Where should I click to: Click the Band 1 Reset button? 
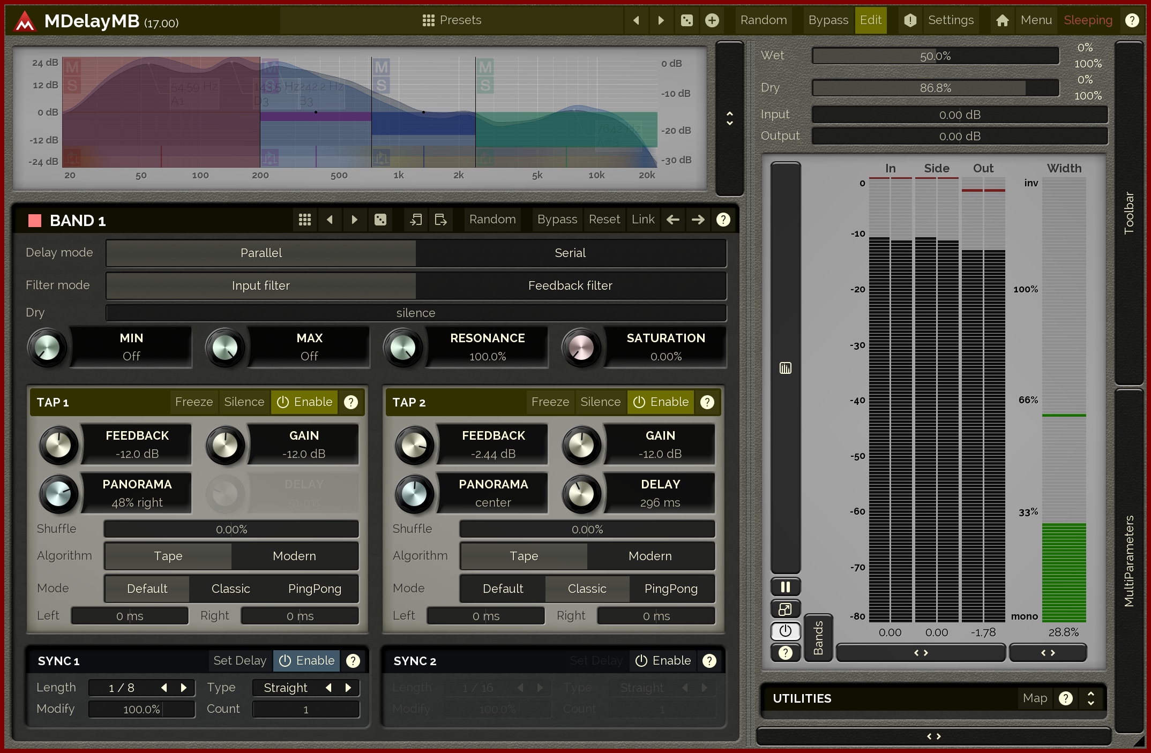click(604, 220)
